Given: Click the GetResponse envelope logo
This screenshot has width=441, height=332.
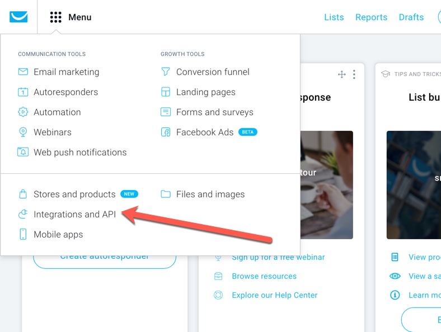Looking at the screenshot, I should [x=18, y=17].
